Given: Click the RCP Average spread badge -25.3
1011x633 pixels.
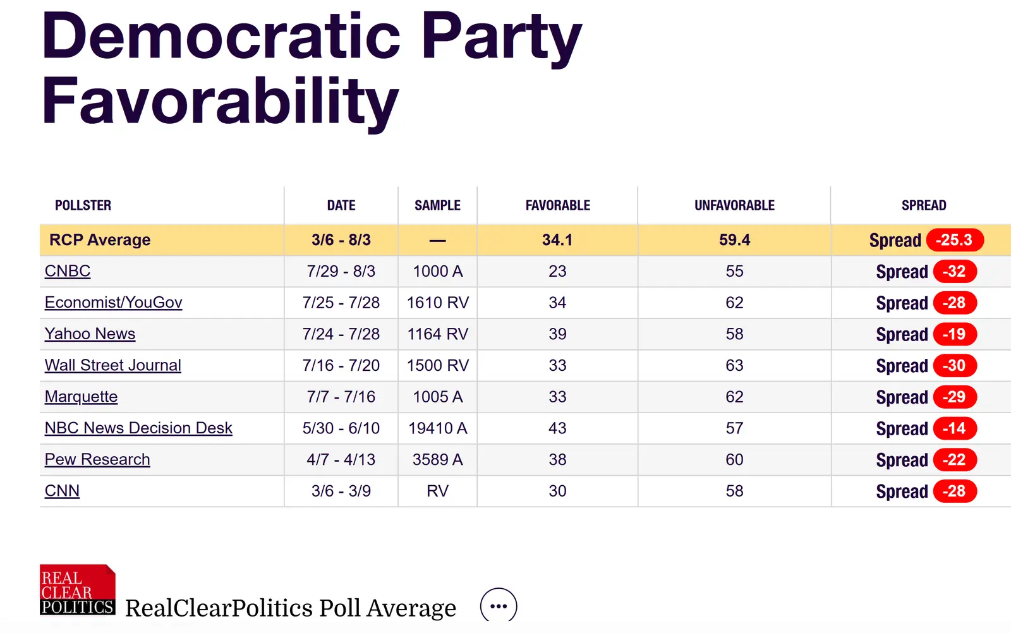Looking at the screenshot, I should tap(954, 240).
